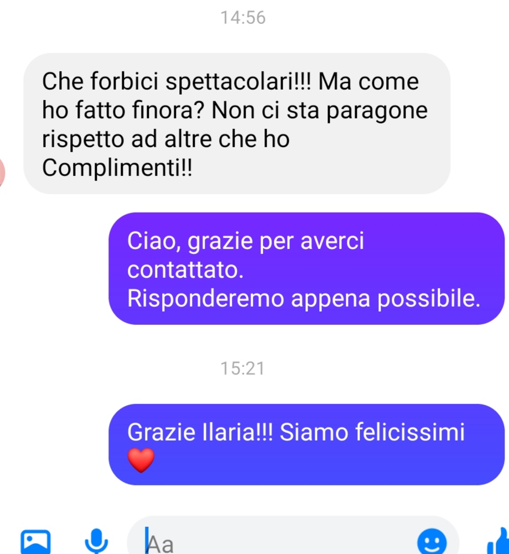Send a thumbs-up like
The width and height of the screenshot is (509, 554).
tap(498, 541)
